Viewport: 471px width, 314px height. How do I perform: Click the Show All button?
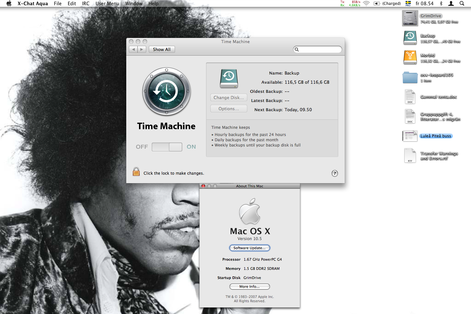pyautogui.click(x=162, y=49)
